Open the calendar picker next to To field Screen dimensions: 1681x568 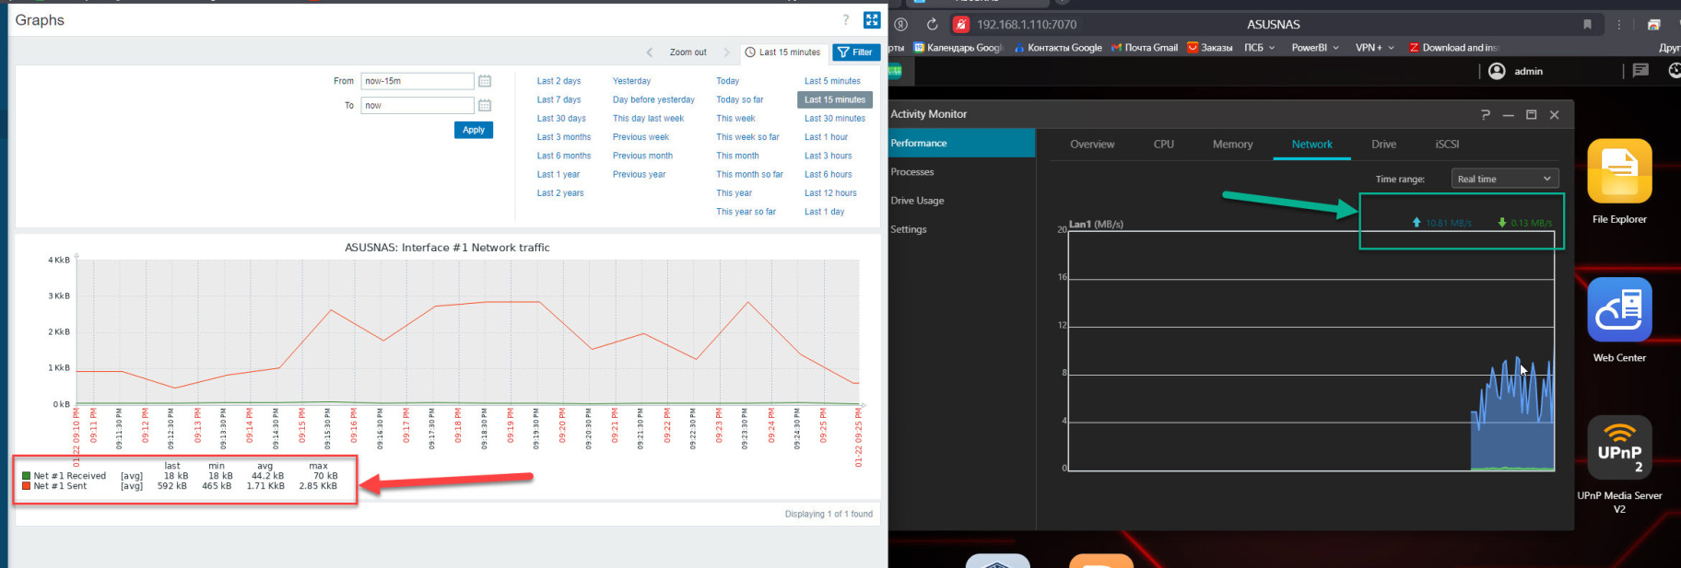click(x=485, y=106)
